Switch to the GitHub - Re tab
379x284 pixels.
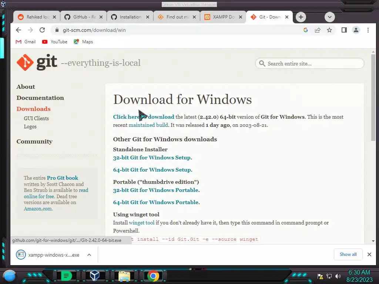point(83,17)
